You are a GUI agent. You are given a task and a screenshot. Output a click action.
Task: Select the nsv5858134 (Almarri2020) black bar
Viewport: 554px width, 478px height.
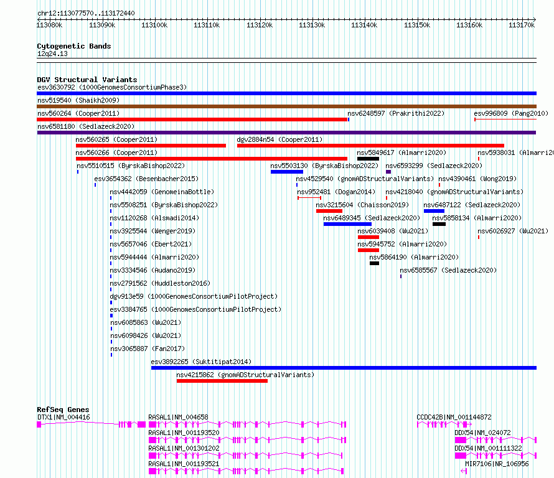tap(439, 224)
